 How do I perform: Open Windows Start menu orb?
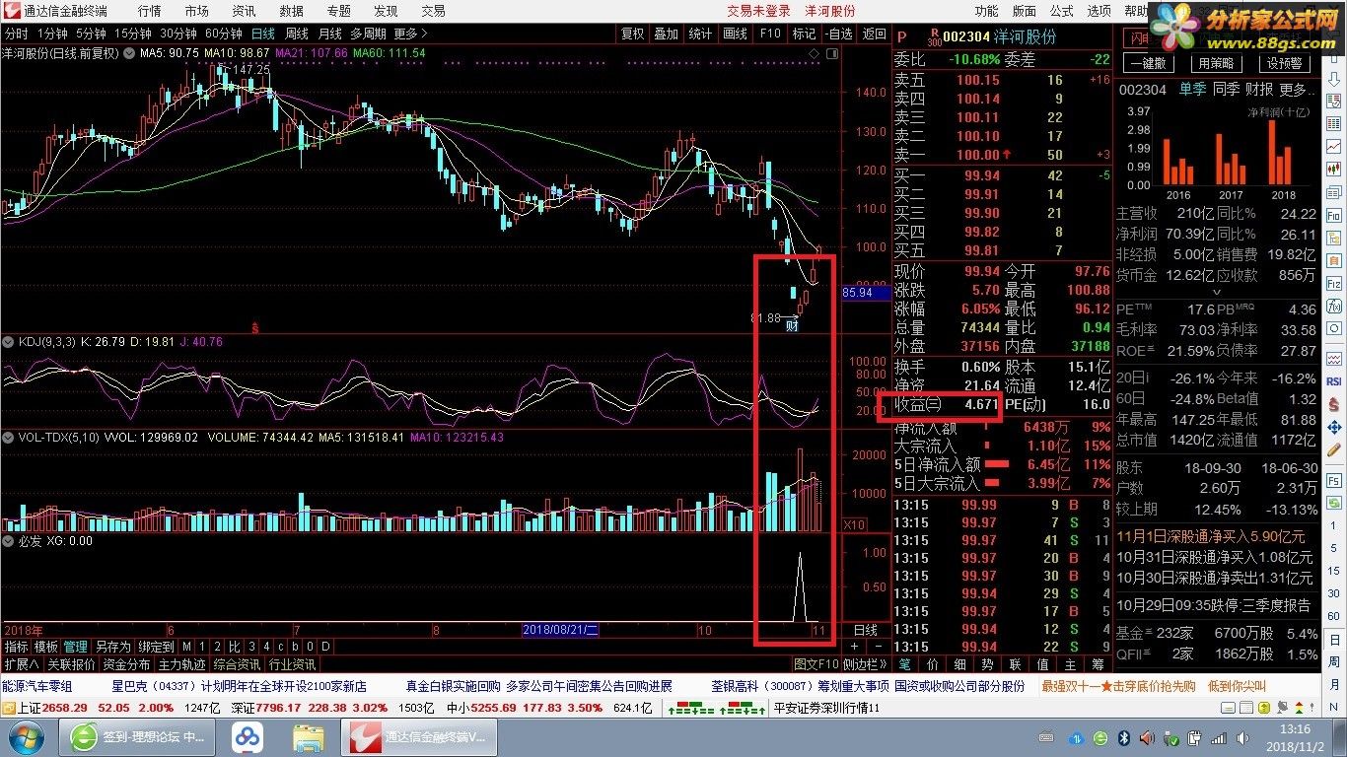25,735
